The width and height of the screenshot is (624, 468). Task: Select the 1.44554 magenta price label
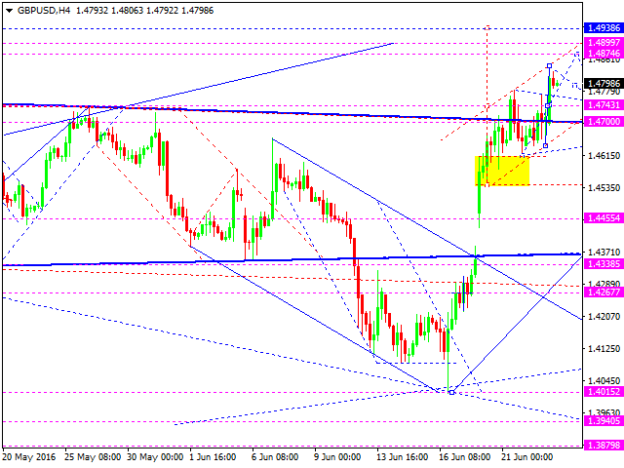pyautogui.click(x=604, y=218)
